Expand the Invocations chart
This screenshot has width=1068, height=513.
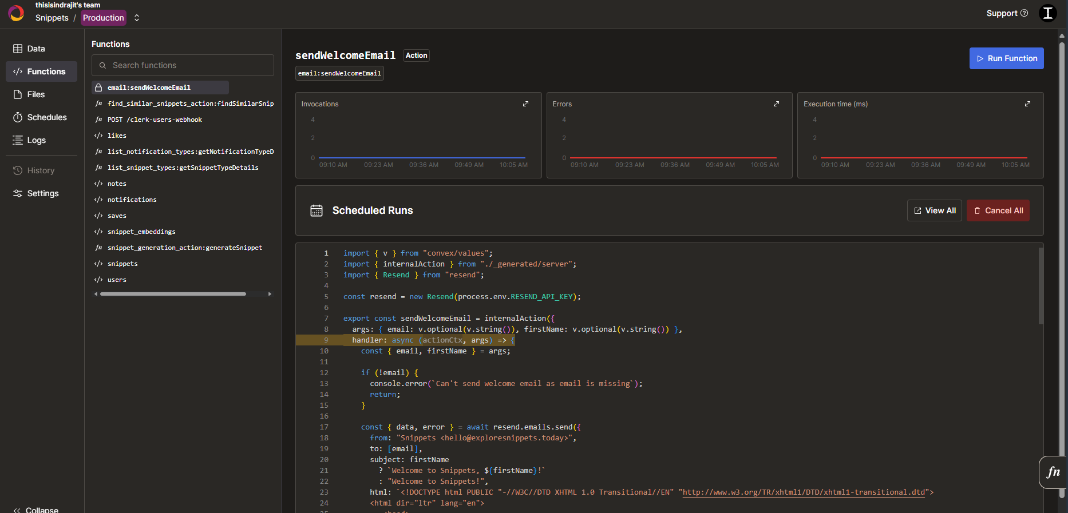click(525, 104)
